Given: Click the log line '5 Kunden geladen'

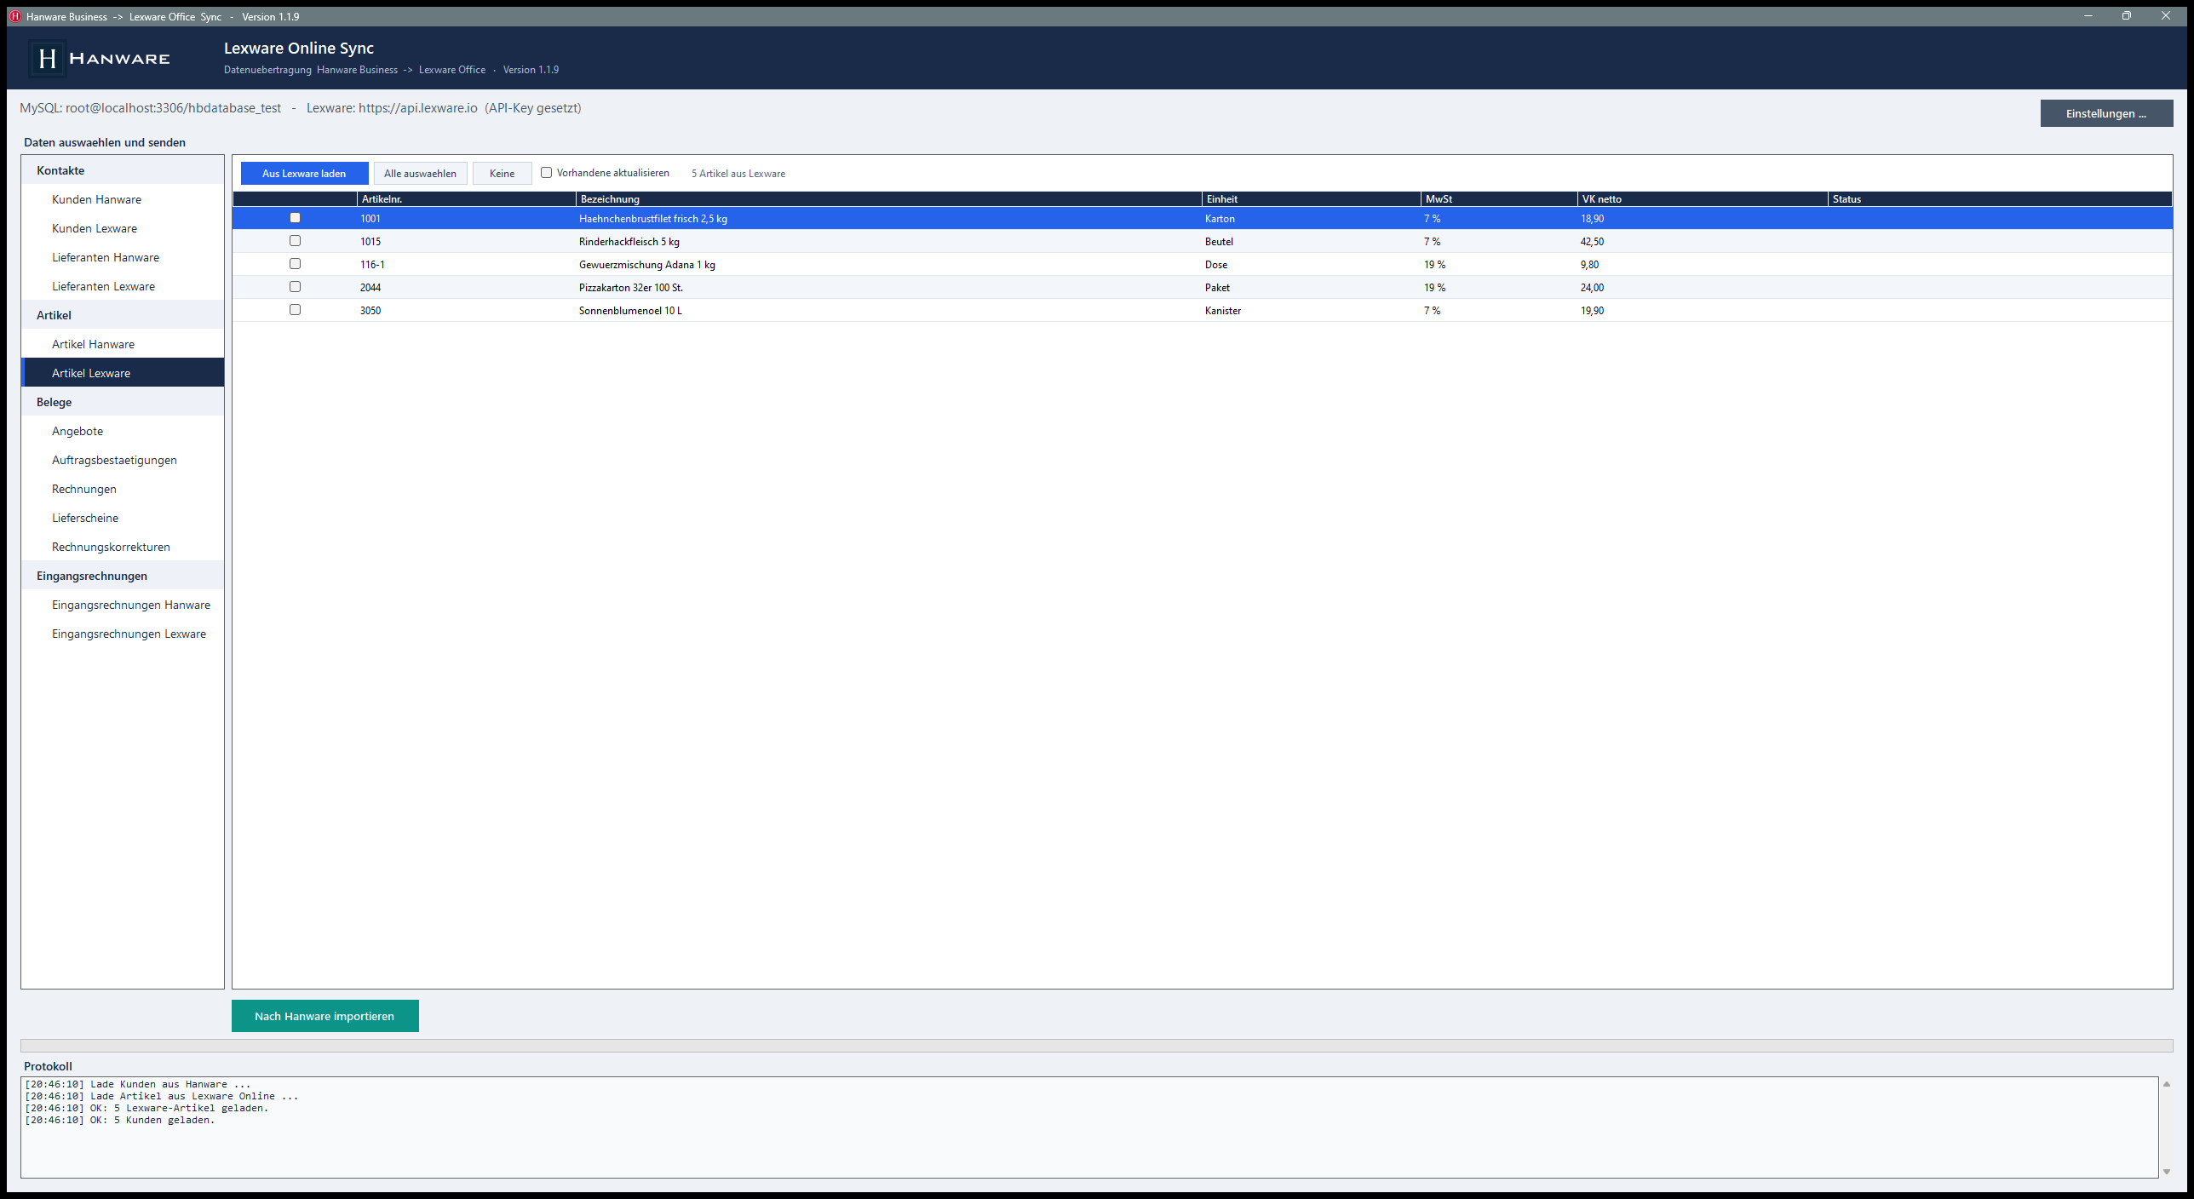Looking at the screenshot, I should pos(120,1120).
